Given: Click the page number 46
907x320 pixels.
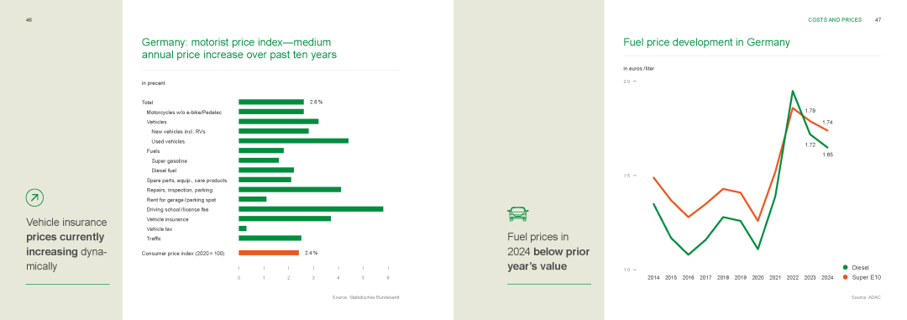Looking at the screenshot, I should [29, 19].
